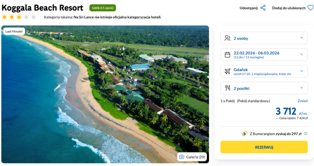Image resolution: width=314 pixels, height=166 pixels.
Task: Click the airplane departure icon
Action: tap(227, 72)
